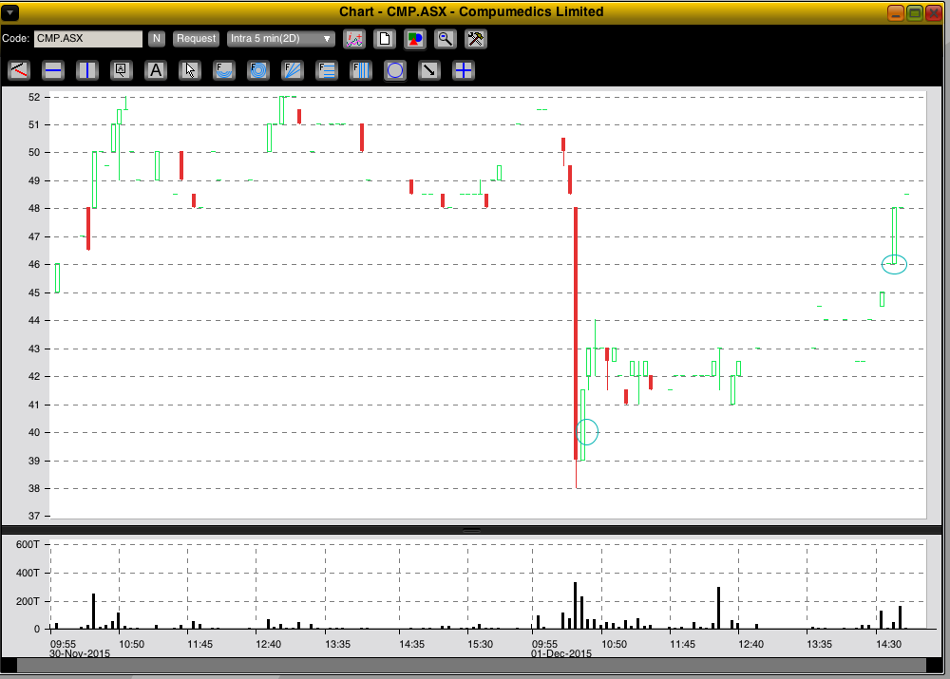The width and height of the screenshot is (950, 679).
Task: Select the vertical line tool
Action: [x=87, y=70]
